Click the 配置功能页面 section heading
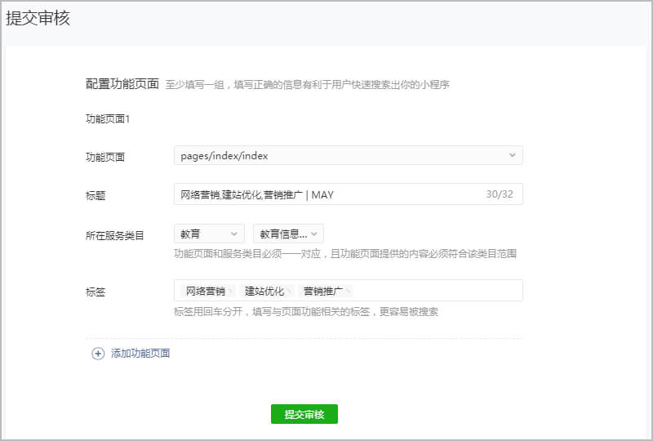The image size is (653, 441). click(x=122, y=83)
